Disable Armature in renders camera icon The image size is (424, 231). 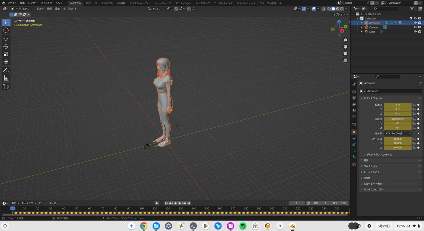pos(419,23)
